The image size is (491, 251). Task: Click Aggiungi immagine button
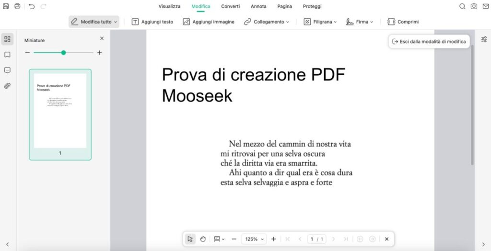click(x=209, y=22)
